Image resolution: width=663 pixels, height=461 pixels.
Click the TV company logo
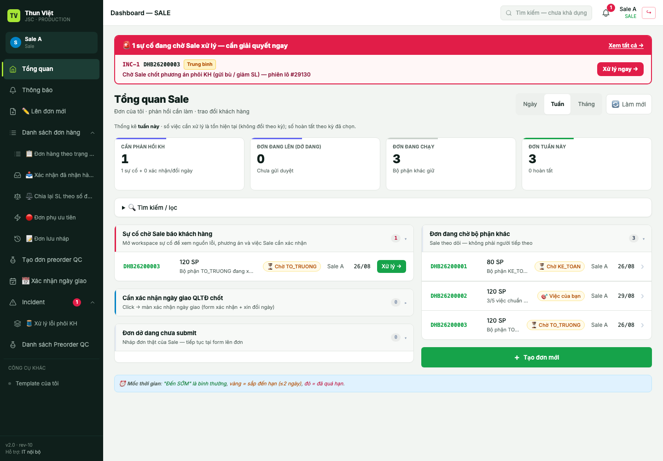pyautogui.click(x=14, y=16)
